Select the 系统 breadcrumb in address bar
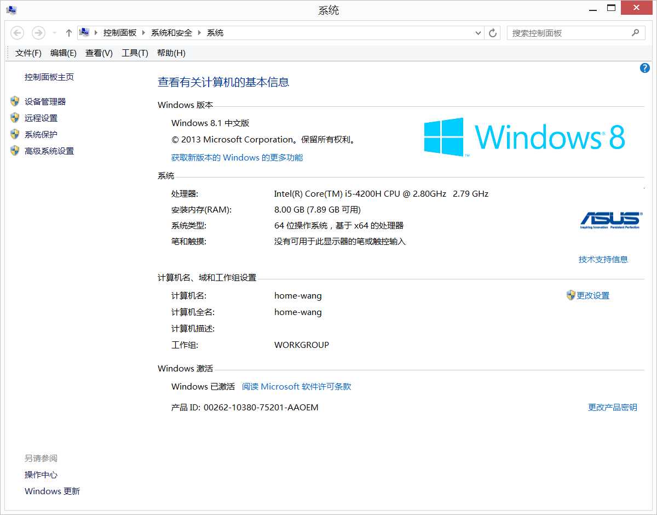 (x=215, y=33)
